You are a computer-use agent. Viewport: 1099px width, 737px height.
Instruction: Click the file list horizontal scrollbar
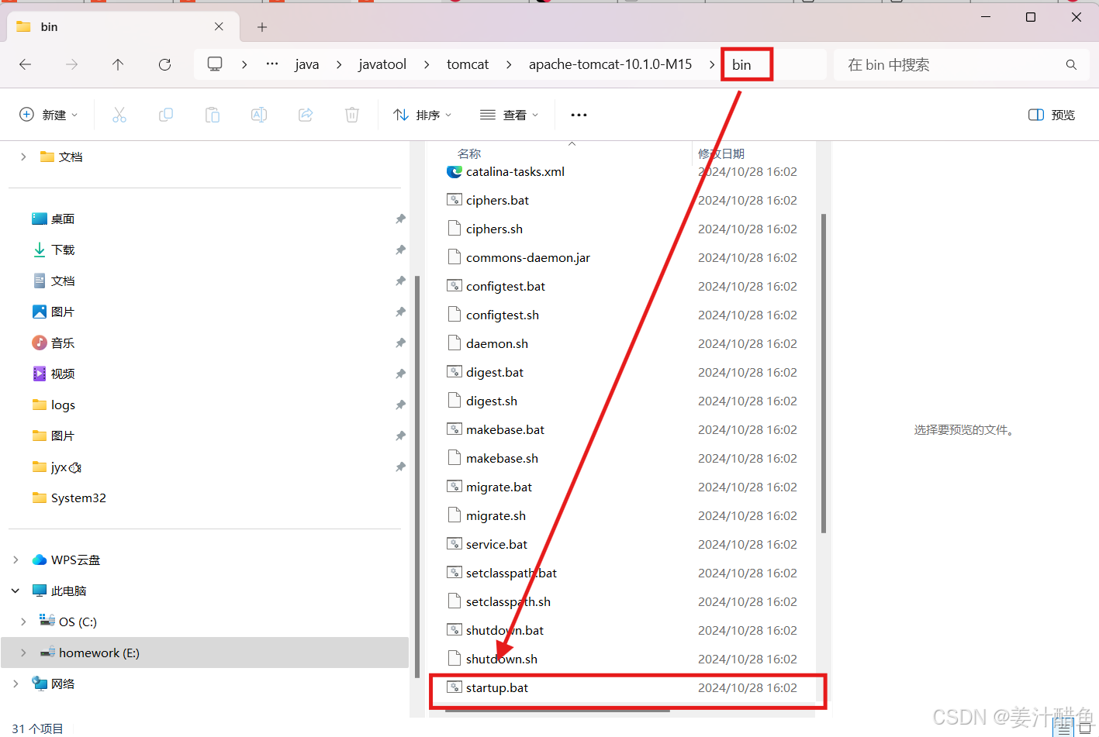(558, 709)
